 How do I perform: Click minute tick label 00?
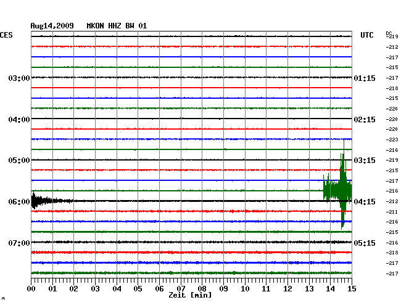pos(31,289)
